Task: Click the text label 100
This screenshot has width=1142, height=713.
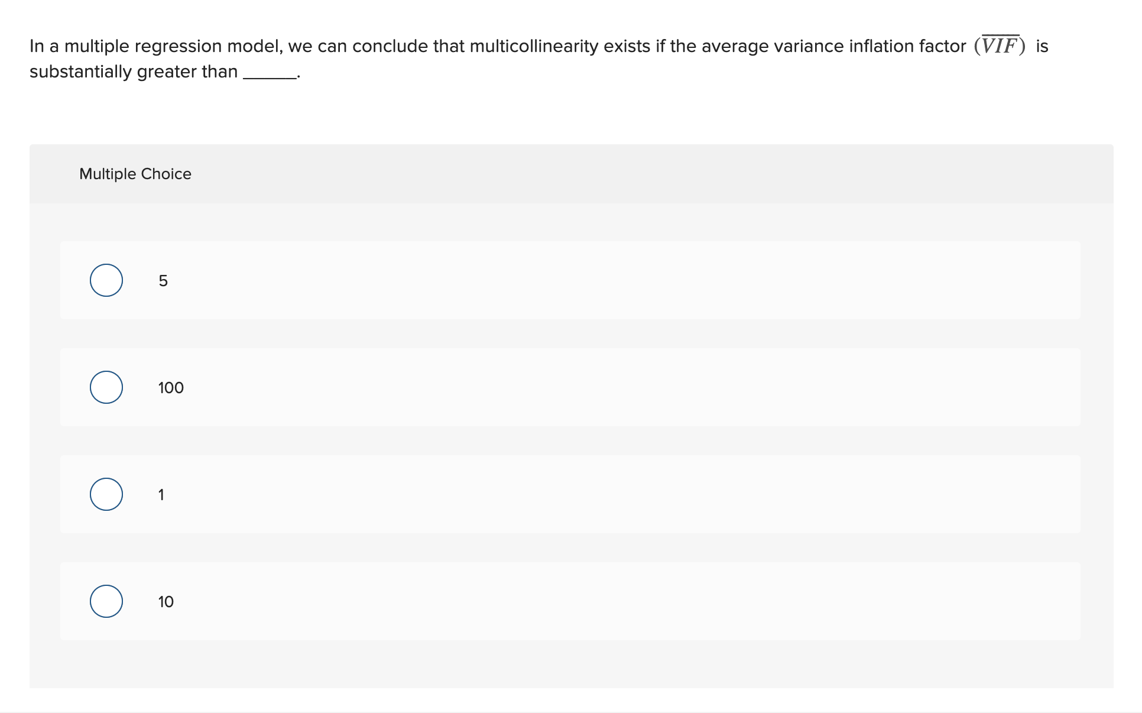Action: (x=170, y=387)
